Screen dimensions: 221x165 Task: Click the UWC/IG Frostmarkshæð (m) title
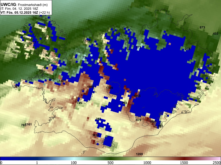click(x=24, y=5)
